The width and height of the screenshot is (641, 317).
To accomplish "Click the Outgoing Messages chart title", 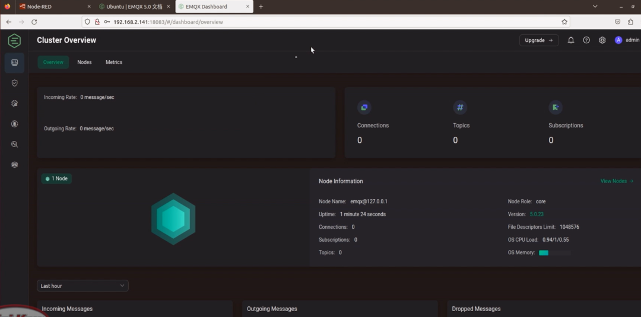I will (x=272, y=309).
